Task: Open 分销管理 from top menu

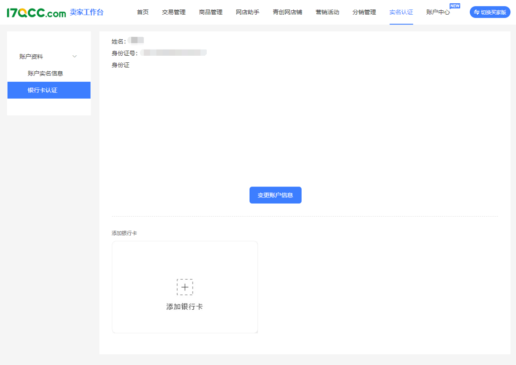Action: point(364,12)
